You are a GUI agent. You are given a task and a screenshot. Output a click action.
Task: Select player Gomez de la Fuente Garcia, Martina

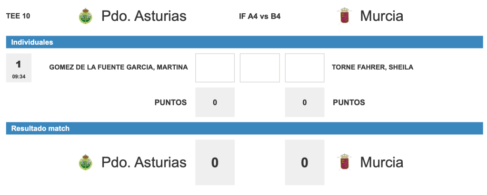[x=119, y=67]
